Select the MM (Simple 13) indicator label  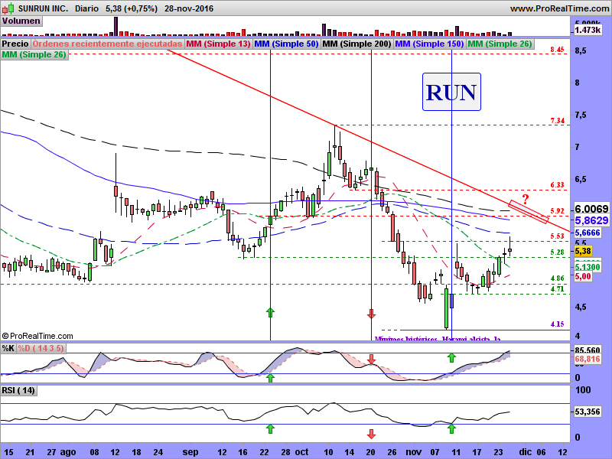[218, 44]
